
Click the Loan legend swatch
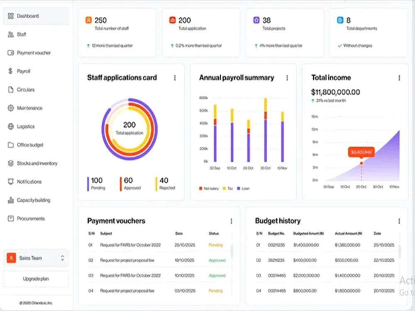(239, 188)
